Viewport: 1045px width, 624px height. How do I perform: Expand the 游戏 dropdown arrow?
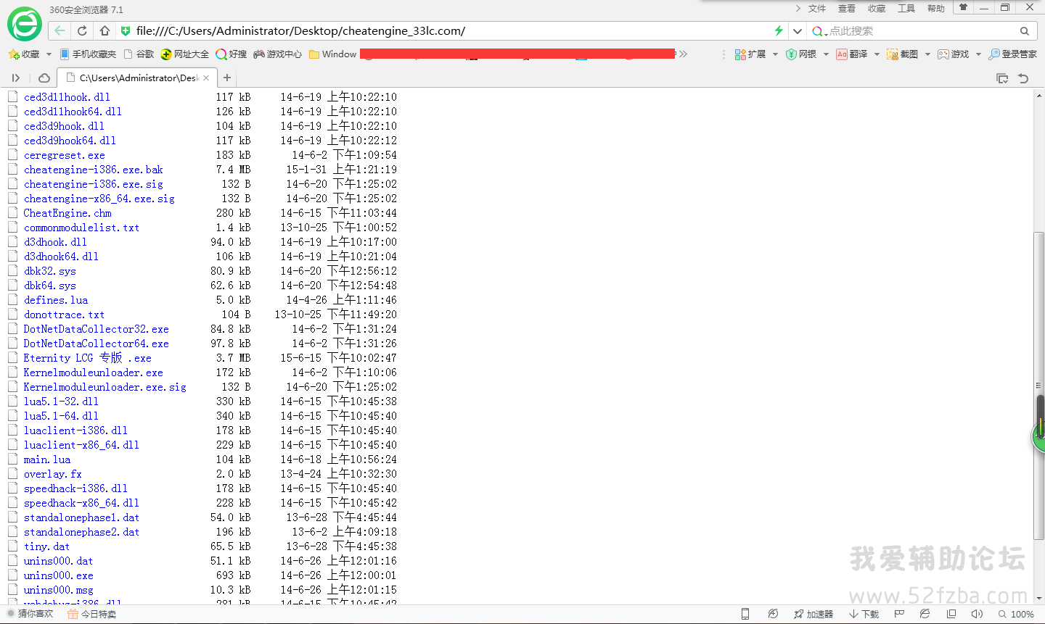(x=978, y=54)
